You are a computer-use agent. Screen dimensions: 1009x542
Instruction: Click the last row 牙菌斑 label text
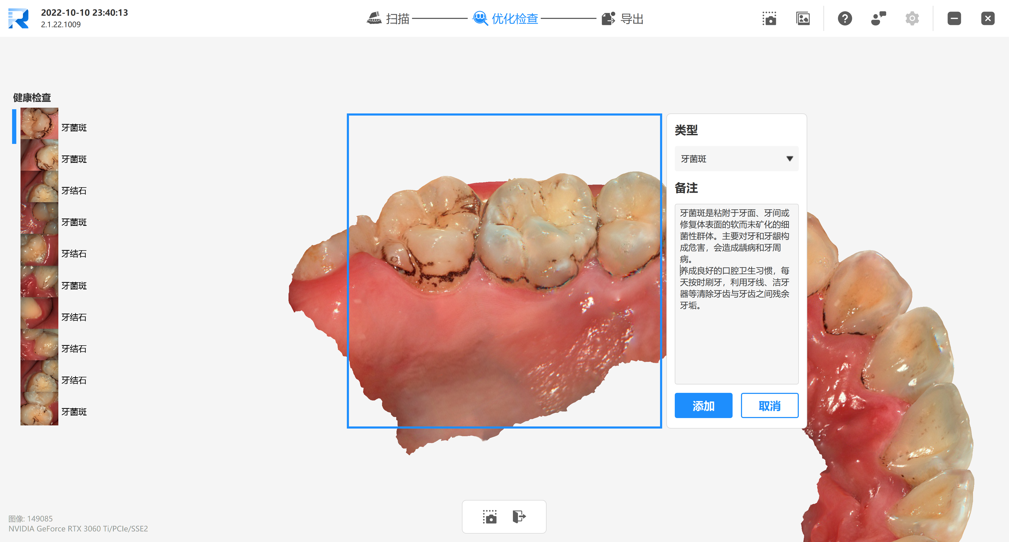[x=74, y=412]
